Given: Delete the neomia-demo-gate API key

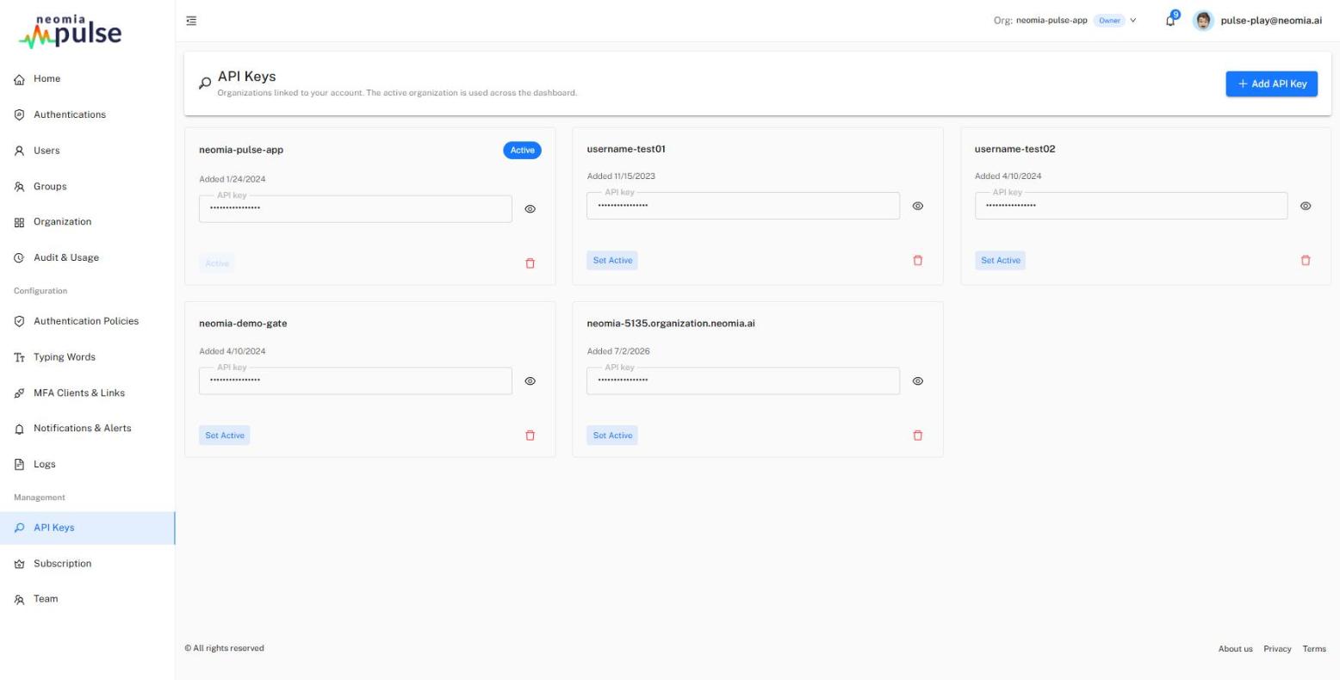Looking at the screenshot, I should [x=530, y=436].
